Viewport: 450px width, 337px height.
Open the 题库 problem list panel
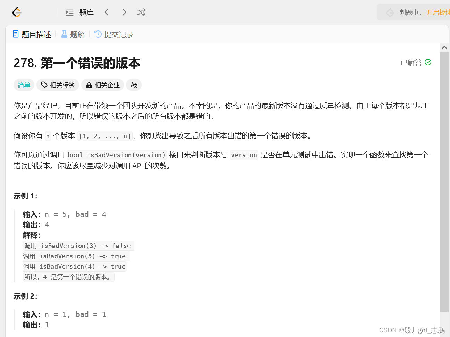80,12
